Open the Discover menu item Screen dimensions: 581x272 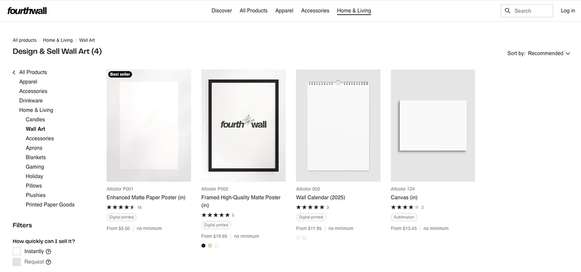point(222,11)
